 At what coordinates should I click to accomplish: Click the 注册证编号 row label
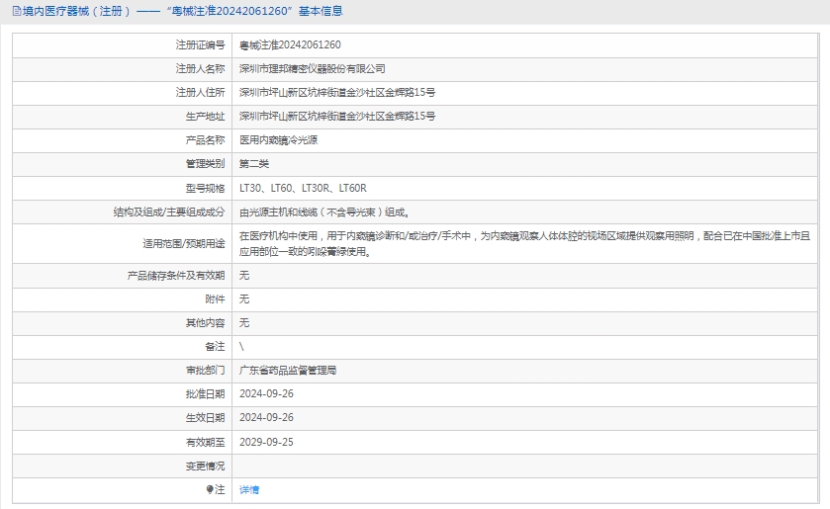200,44
